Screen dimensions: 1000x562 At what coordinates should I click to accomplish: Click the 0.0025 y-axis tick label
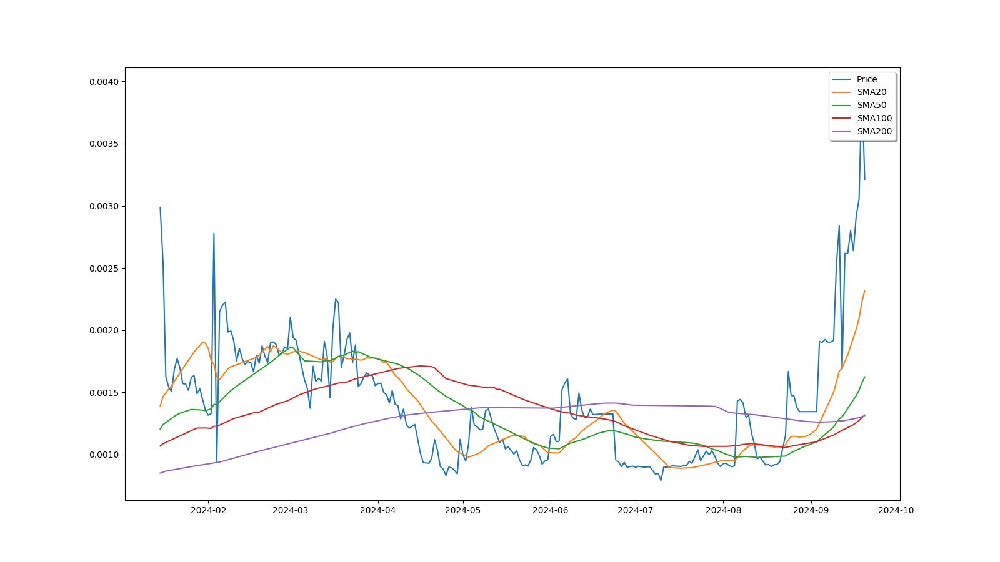104,269
